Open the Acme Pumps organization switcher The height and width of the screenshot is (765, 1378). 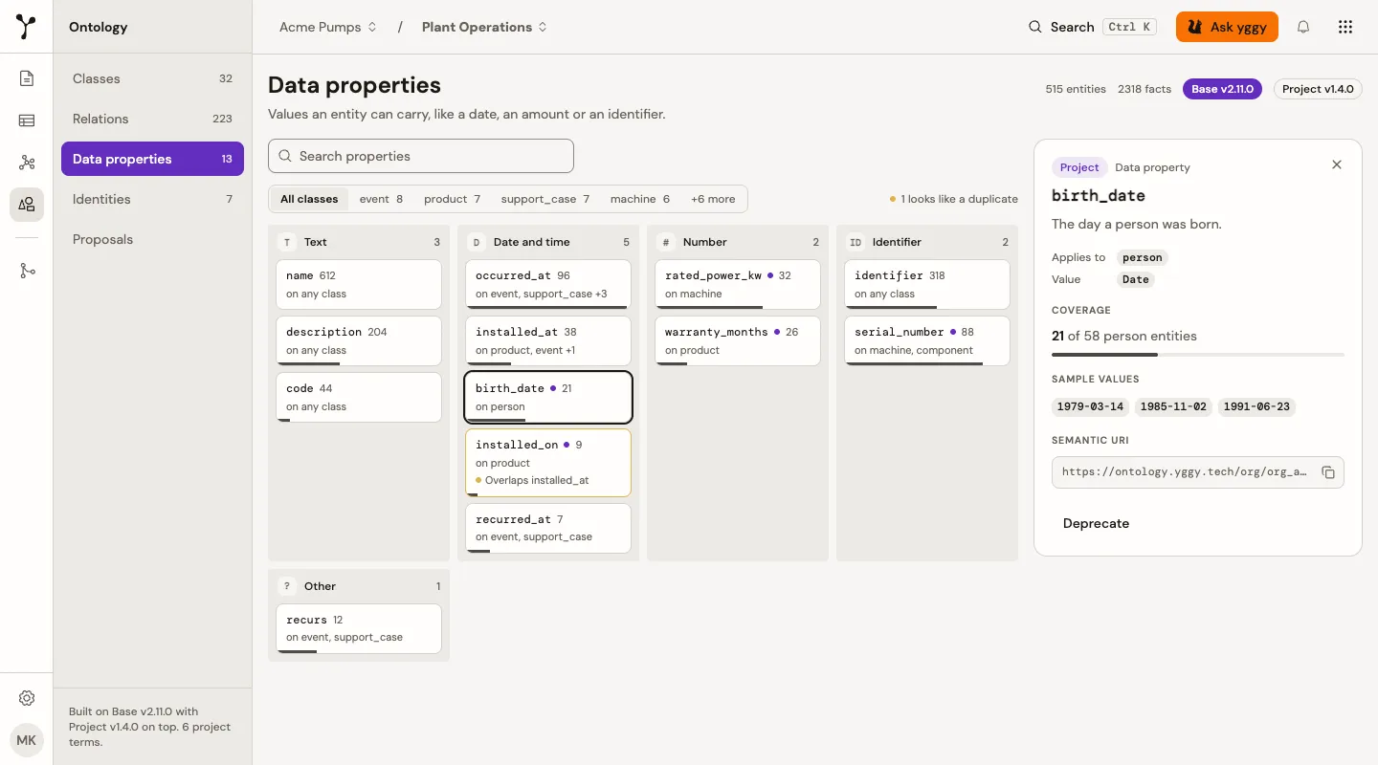pos(328,27)
